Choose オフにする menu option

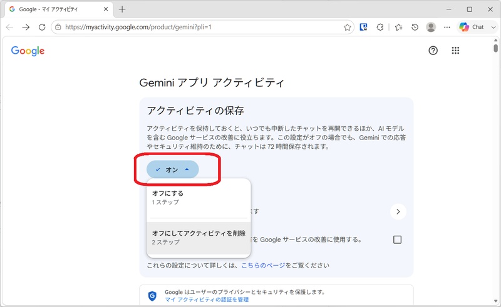click(199, 198)
